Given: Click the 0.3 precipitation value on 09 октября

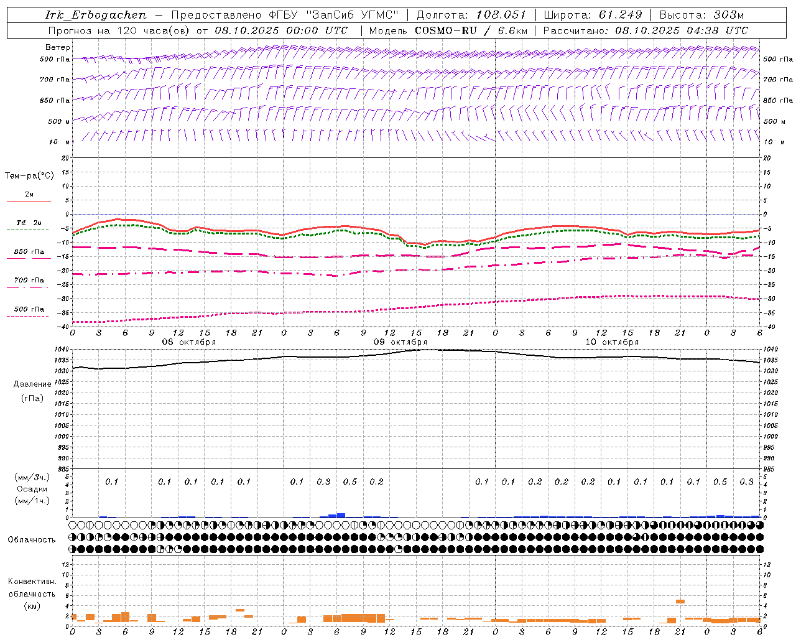Looking at the screenshot, I should (x=323, y=481).
